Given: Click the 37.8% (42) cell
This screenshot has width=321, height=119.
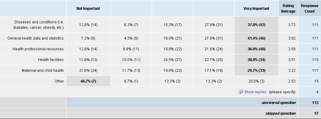Looking at the screenshot, I should point(256,25).
